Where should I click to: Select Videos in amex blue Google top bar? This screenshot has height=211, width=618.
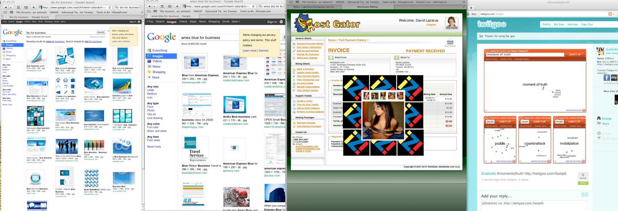click(183, 22)
